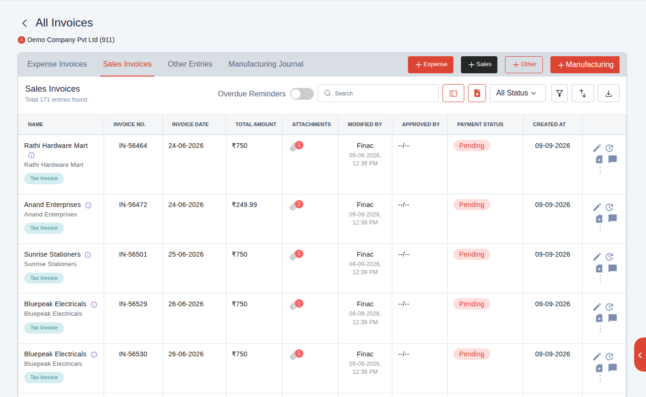Open comments icon for Anand Enterprises invoice
The image size is (646, 397).
(x=612, y=218)
